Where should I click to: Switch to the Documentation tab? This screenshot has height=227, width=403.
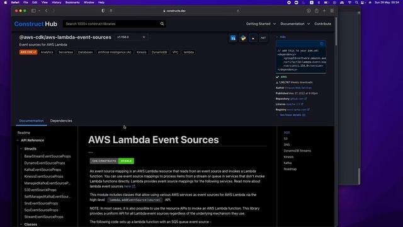click(x=31, y=120)
